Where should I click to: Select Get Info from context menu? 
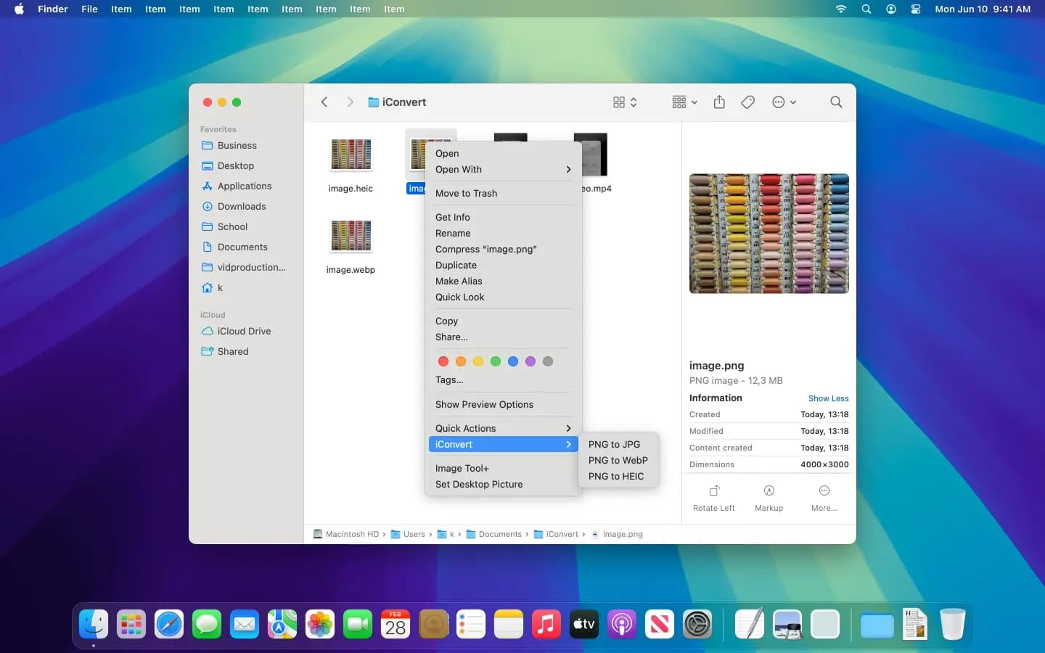coord(503,218)
